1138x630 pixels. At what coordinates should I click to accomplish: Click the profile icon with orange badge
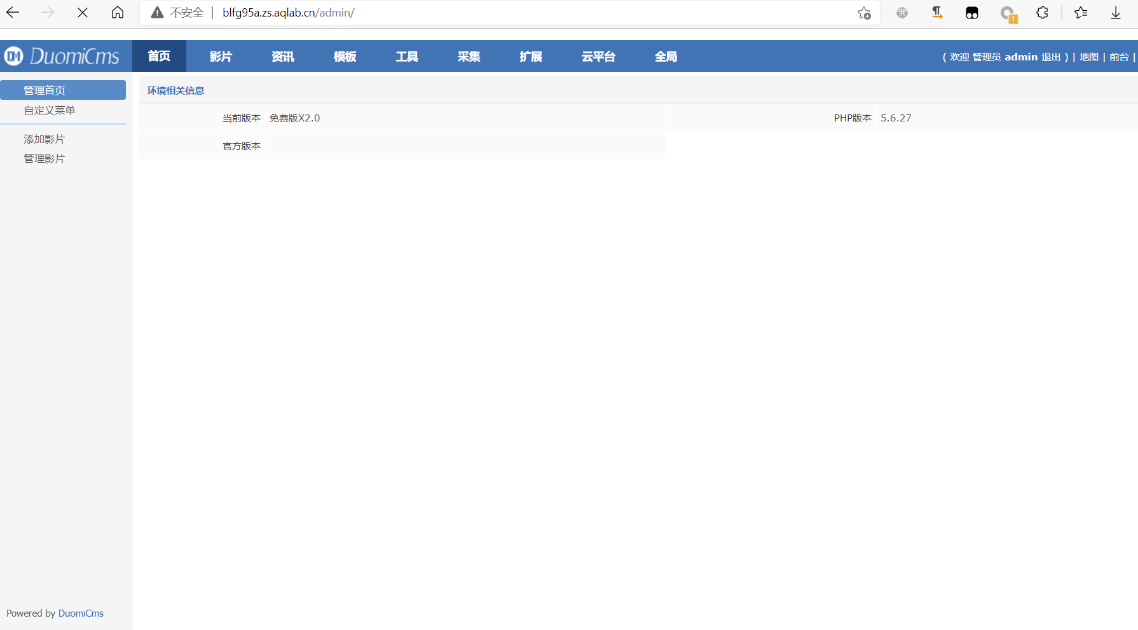click(1008, 13)
